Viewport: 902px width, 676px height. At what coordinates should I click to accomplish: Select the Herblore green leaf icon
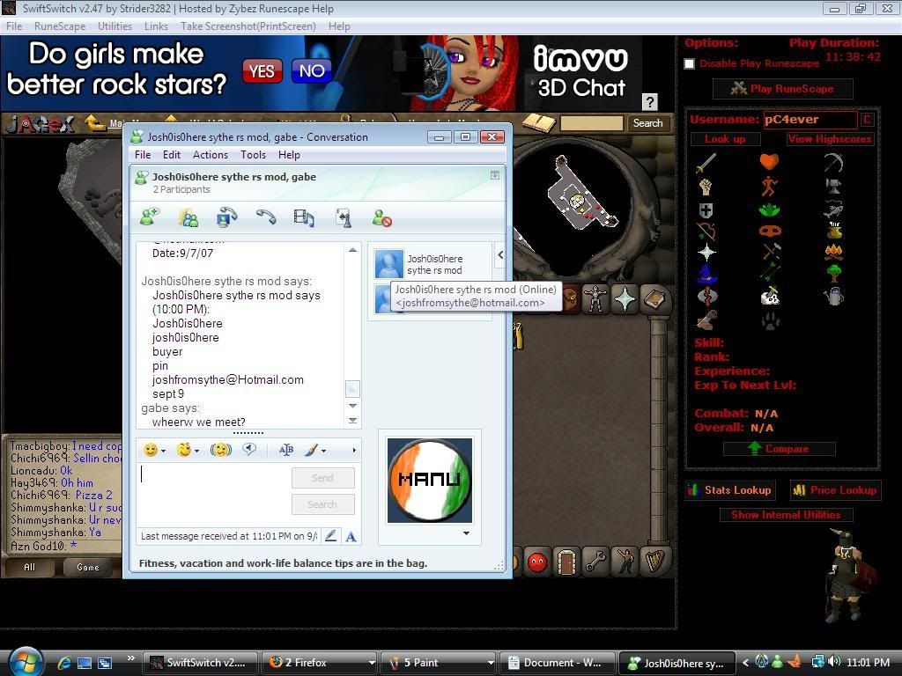pyautogui.click(x=769, y=210)
